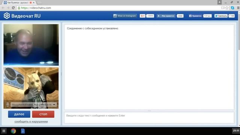Open the Chrome hamburger menu
240x135 pixels.
238,8
